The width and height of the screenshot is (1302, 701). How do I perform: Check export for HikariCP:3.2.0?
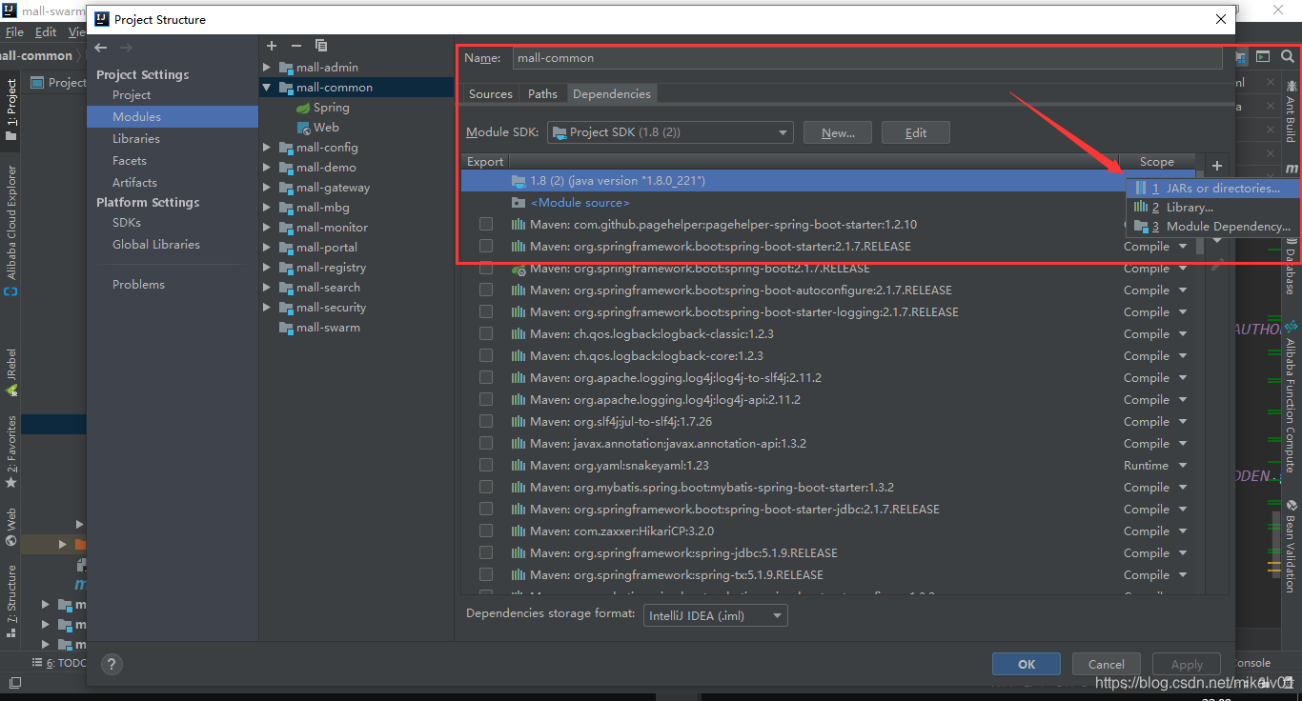coord(486,531)
